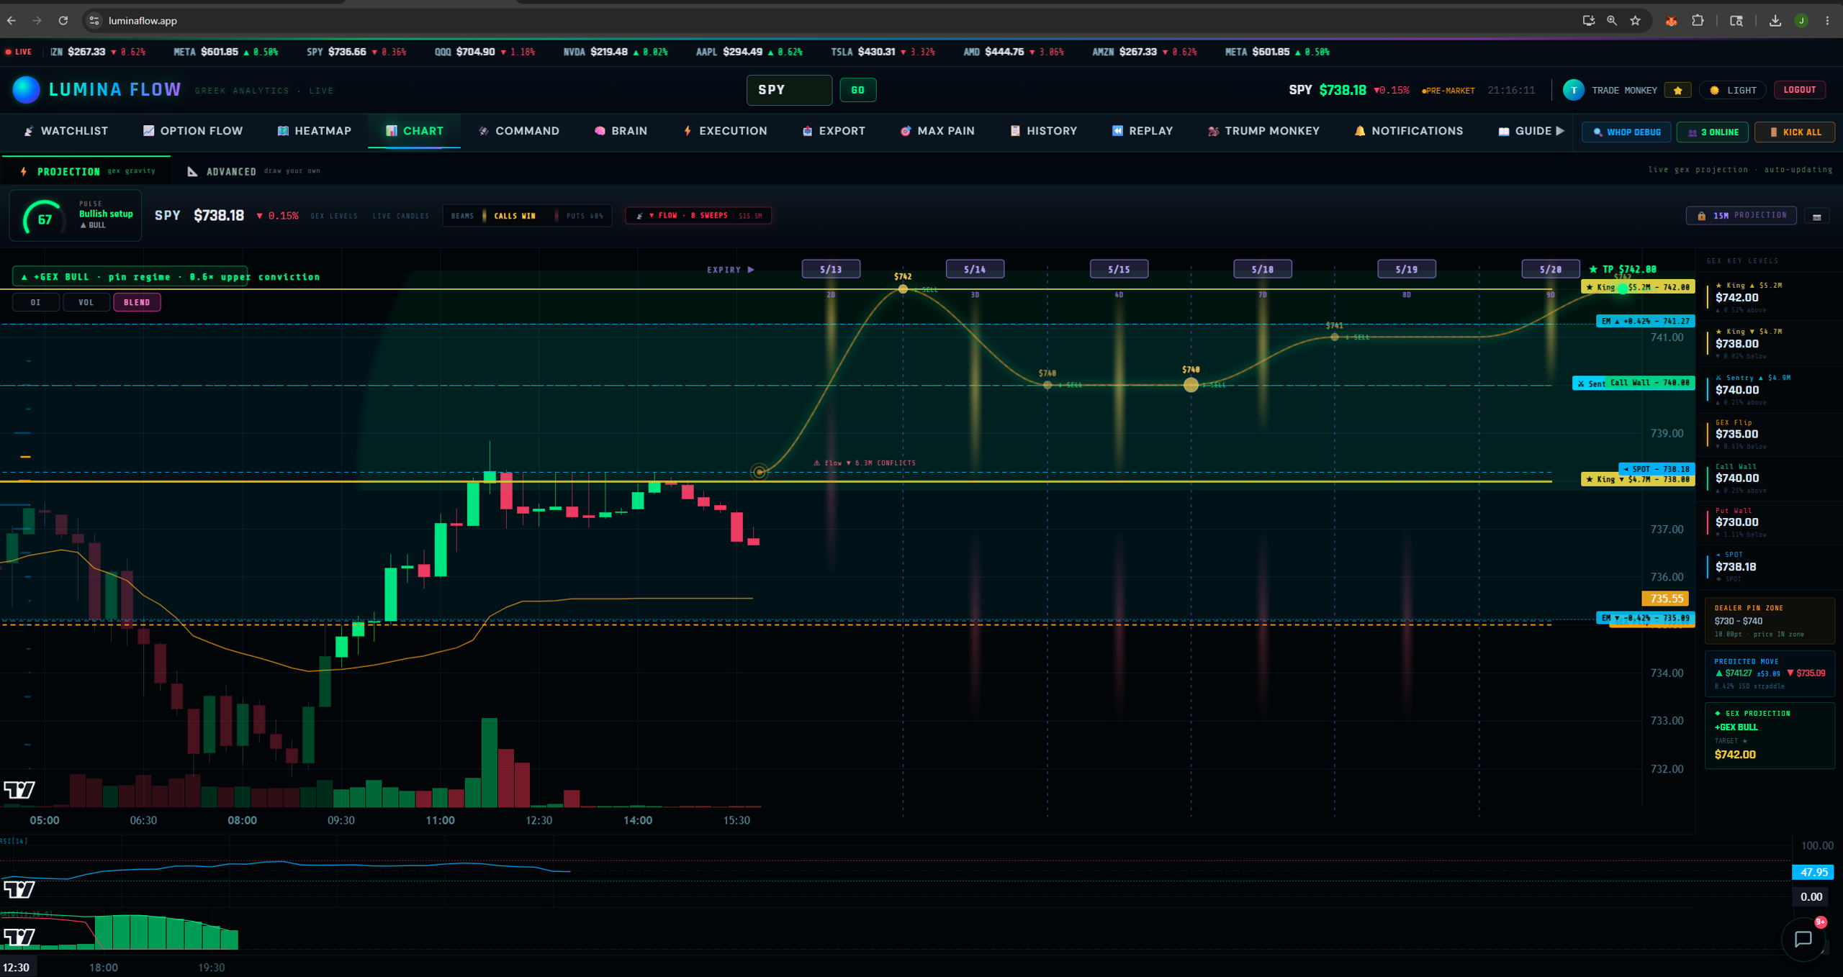Viewport: 1843px width, 977px height.
Task: Switch to the ADVANCED draw your own tab
Action: pyautogui.click(x=253, y=171)
